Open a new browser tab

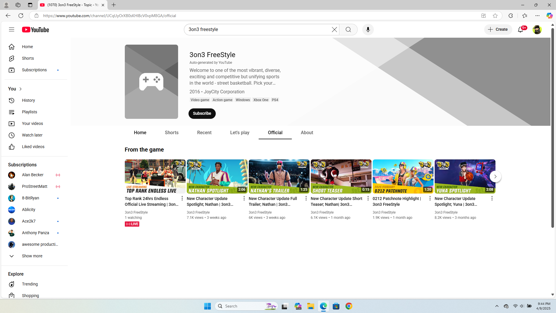click(x=114, y=5)
